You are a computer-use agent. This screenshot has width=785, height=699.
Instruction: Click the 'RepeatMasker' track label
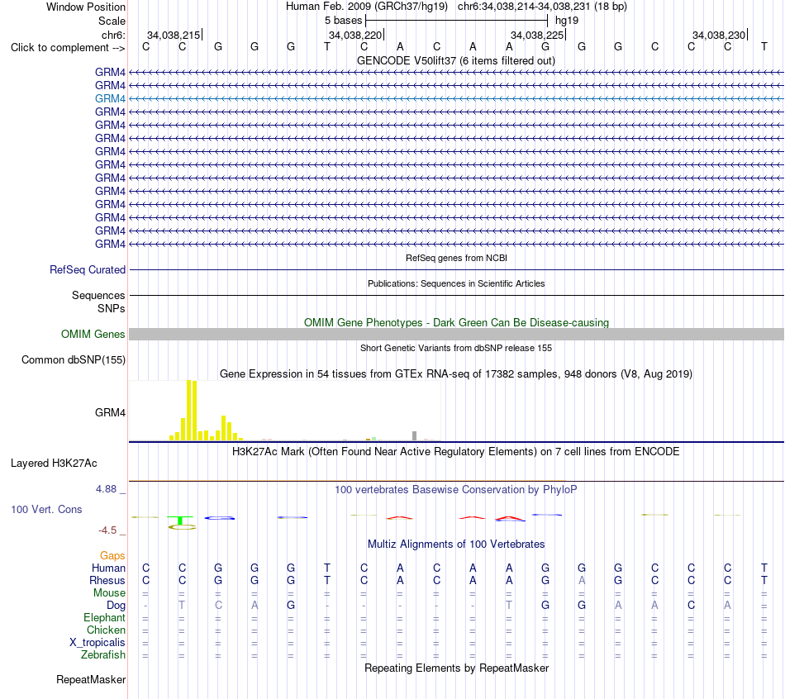(x=91, y=679)
